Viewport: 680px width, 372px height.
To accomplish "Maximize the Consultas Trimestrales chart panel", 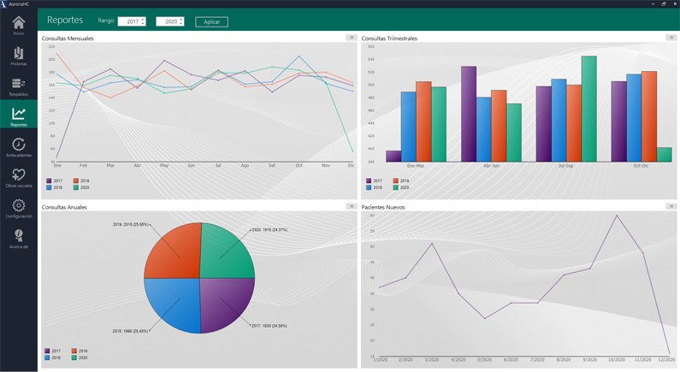I will click(x=671, y=38).
